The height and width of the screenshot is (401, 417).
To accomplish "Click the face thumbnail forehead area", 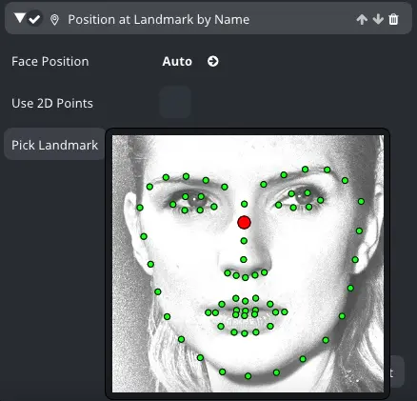I will [x=248, y=152].
